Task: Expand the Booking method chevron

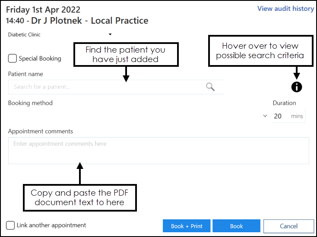Action: point(265,116)
